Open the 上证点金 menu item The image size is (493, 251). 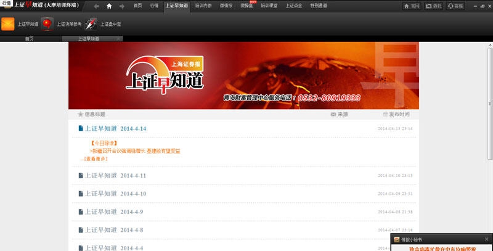(294, 6)
